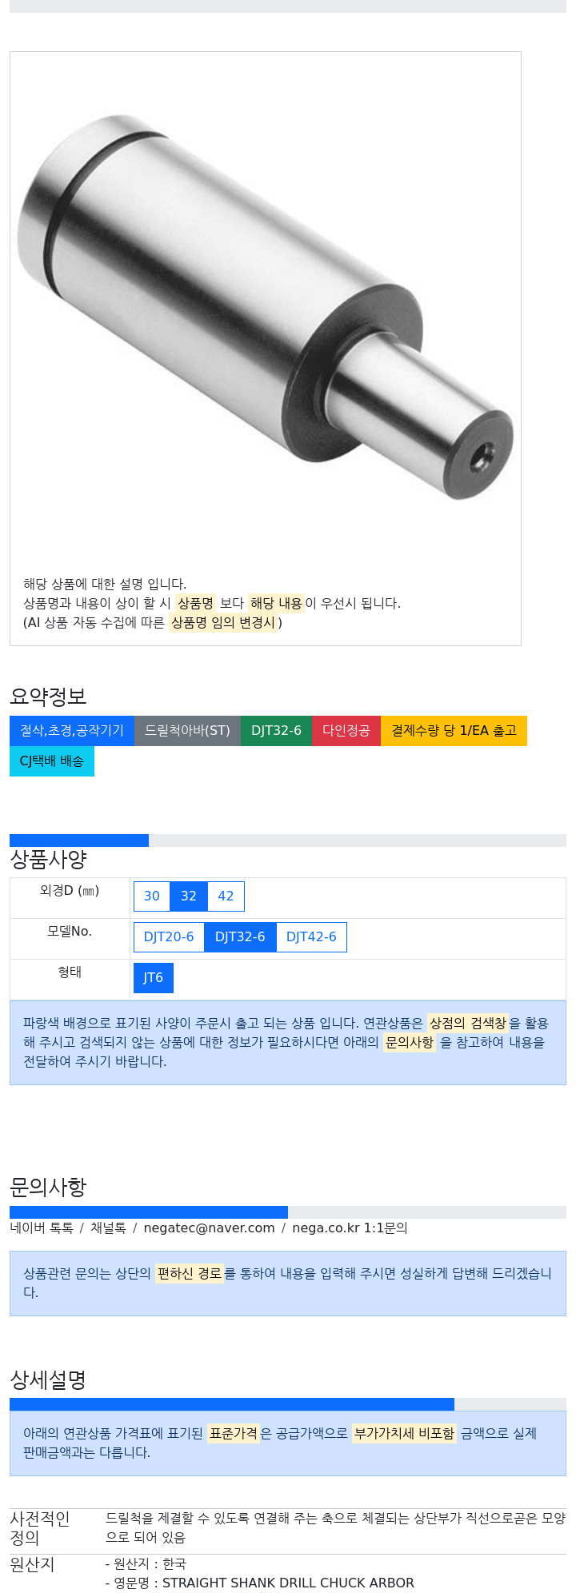Click the CJ택배 배송 shipping tag
Screen dimensions: 576x1593
tap(52, 761)
